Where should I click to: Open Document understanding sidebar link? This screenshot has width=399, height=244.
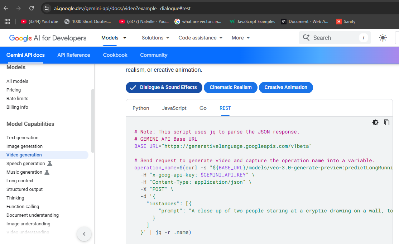point(33,215)
